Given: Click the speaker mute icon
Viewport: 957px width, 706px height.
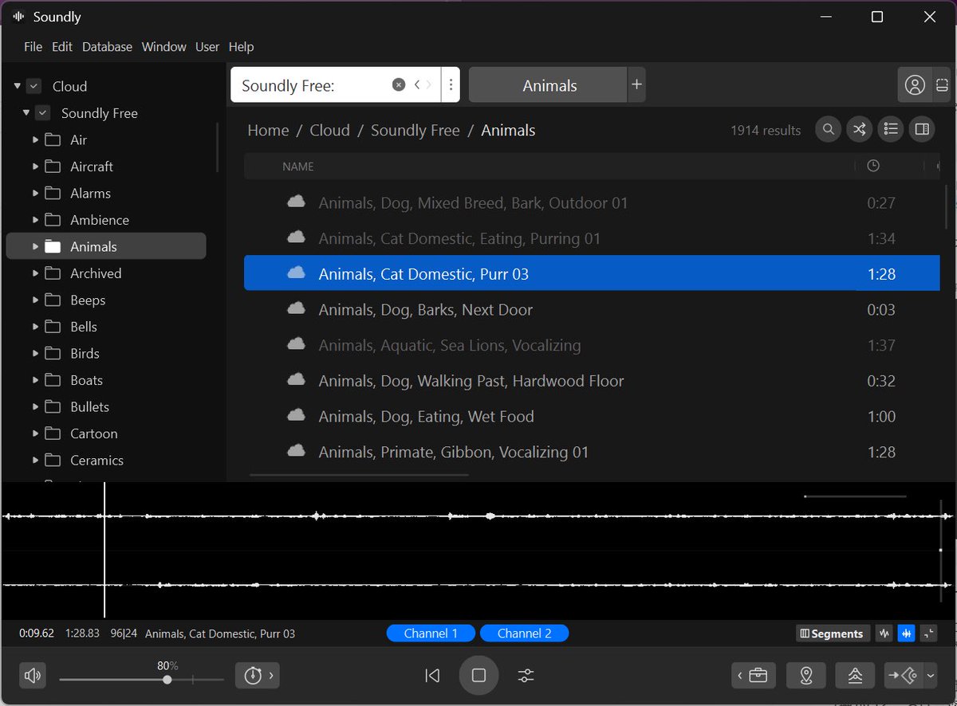Looking at the screenshot, I should (x=33, y=676).
